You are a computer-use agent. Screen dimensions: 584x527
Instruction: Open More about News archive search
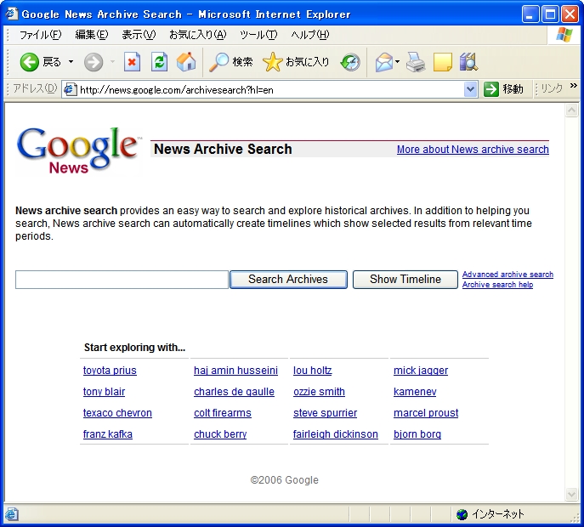[473, 150]
